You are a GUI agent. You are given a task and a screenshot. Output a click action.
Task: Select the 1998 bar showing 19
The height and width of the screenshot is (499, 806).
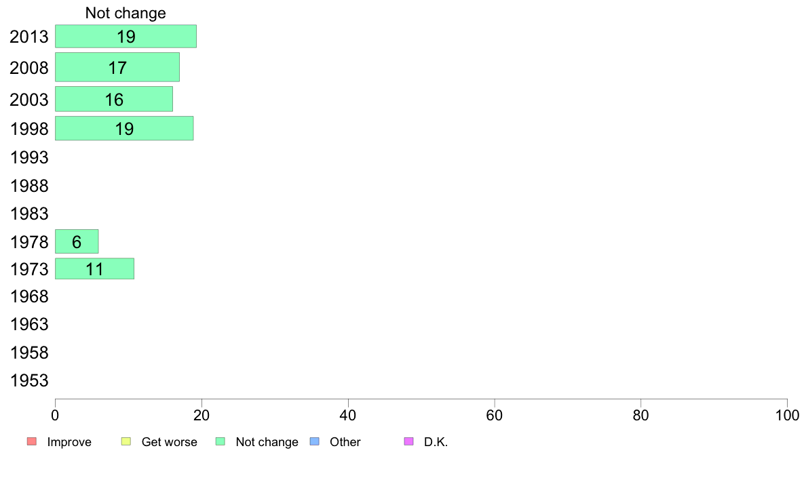click(124, 128)
